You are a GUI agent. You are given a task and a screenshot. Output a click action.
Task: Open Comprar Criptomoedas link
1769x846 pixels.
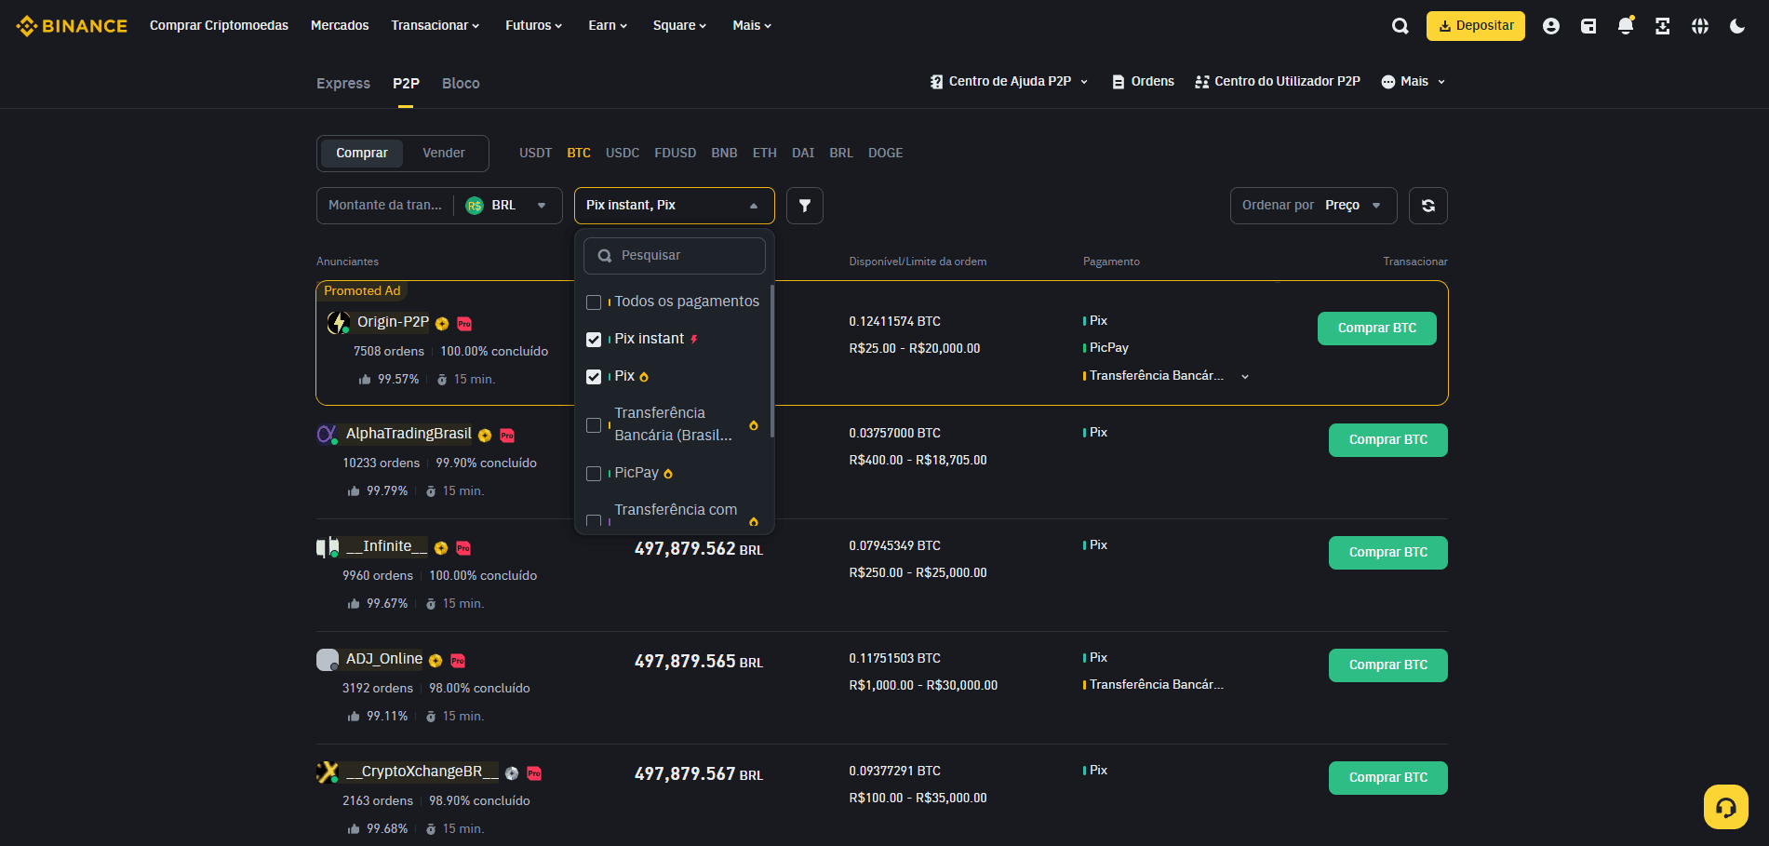tap(219, 26)
